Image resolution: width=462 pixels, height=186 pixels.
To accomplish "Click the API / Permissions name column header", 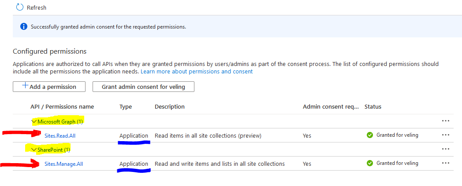I will click(x=62, y=106).
